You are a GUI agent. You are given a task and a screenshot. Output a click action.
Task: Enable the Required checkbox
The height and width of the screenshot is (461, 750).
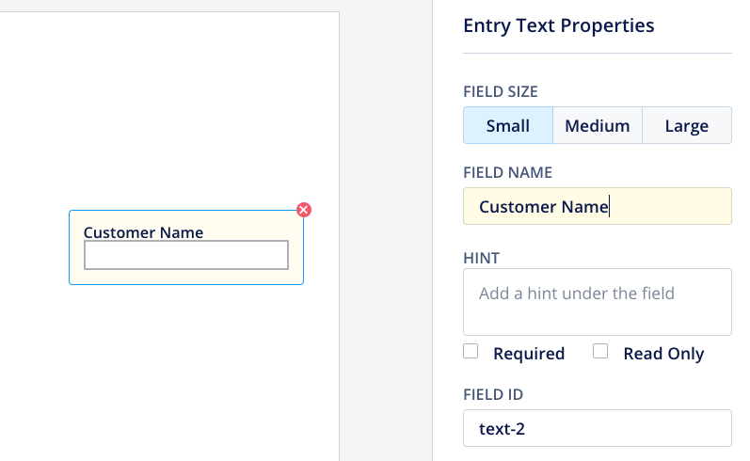tap(471, 352)
